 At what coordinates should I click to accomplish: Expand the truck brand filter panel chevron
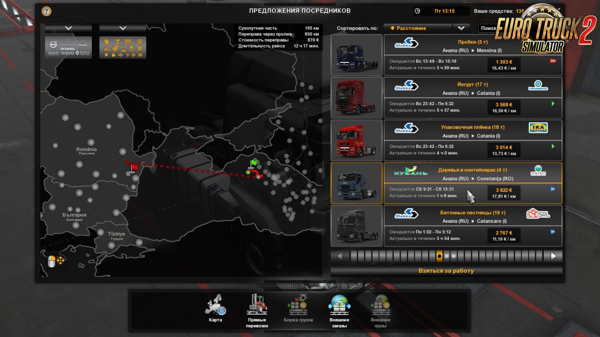pyautogui.click(x=68, y=27)
